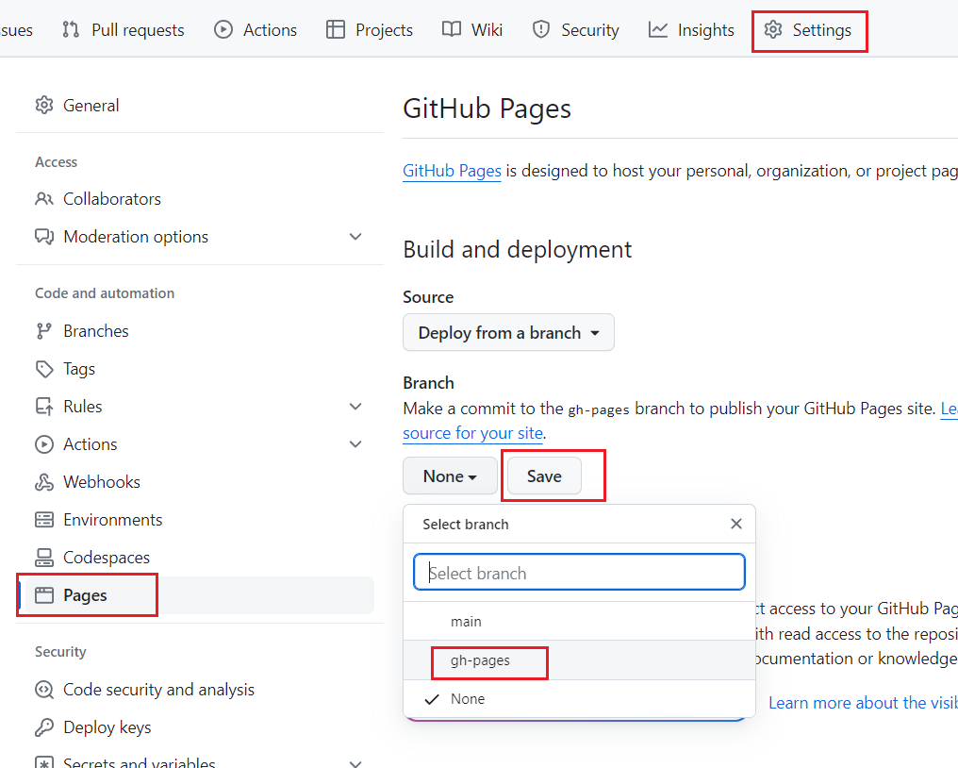Click the Code security and analysis icon

point(44,690)
